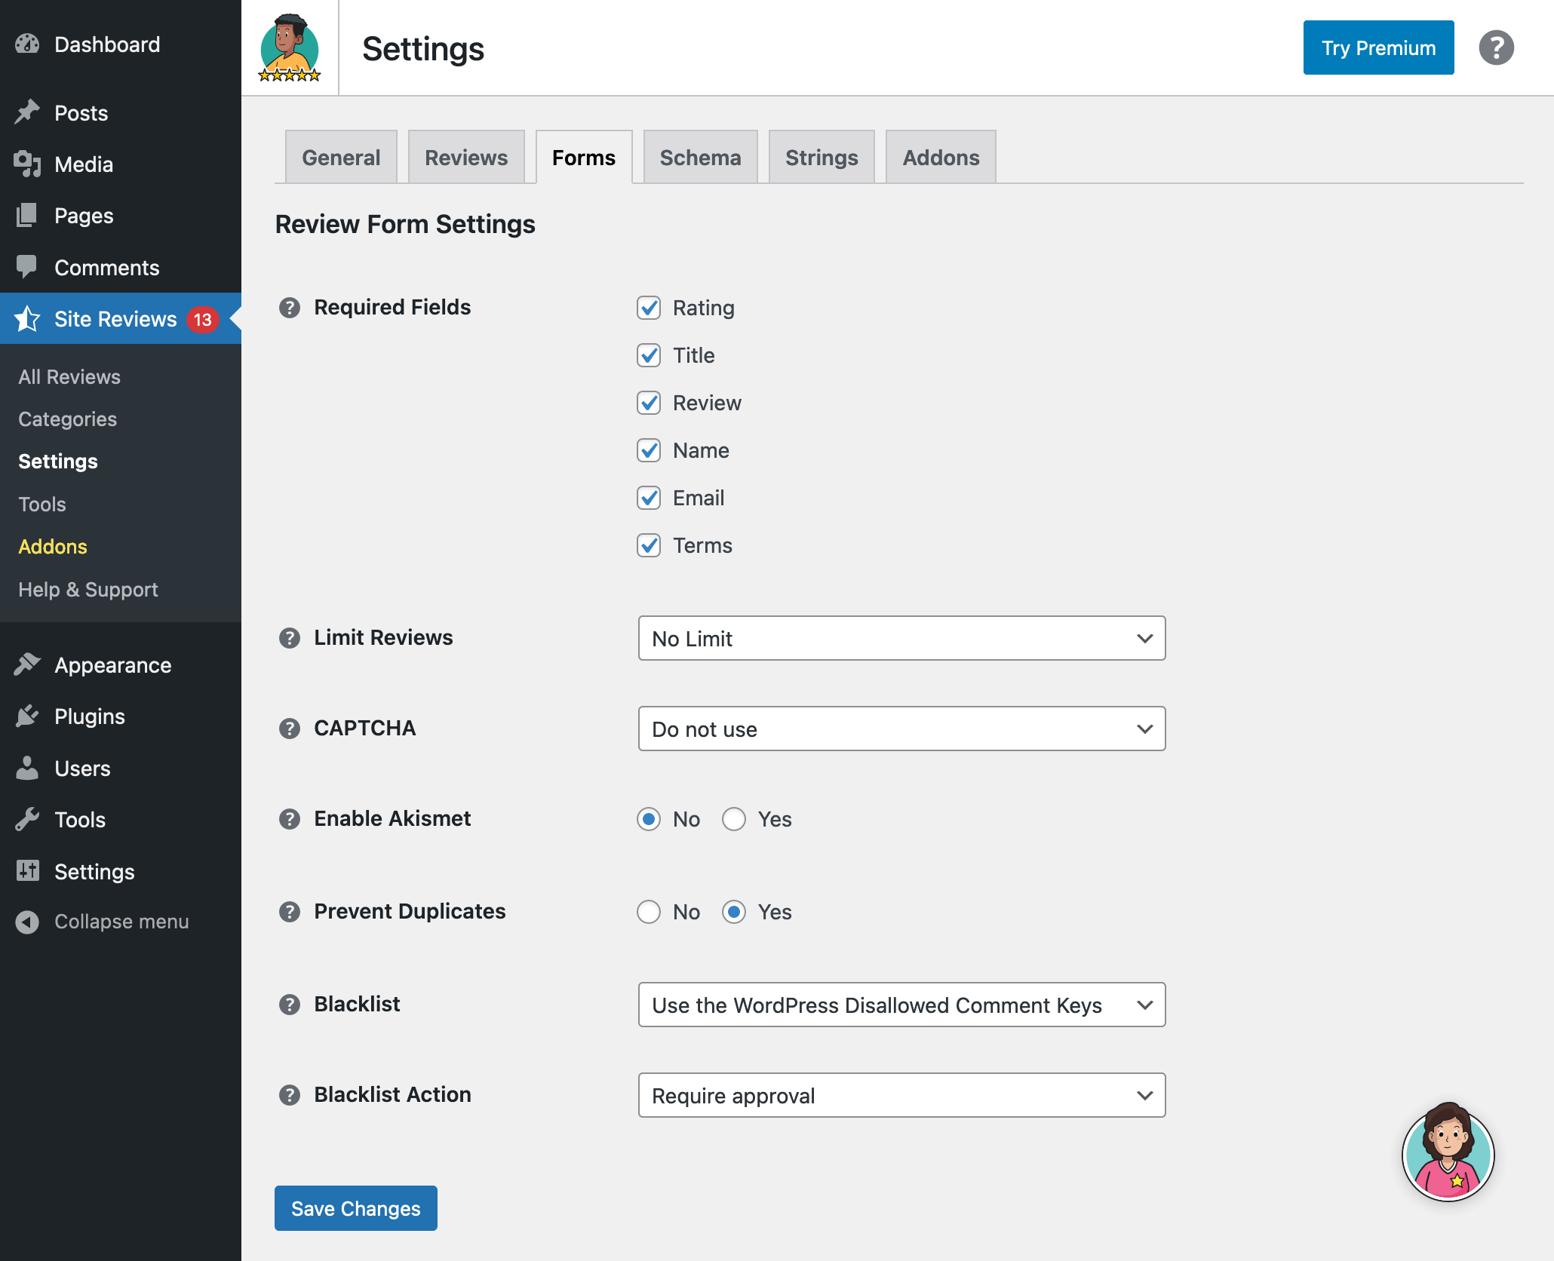Click the Save Changes button
The image size is (1554, 1261).
[x=355, y=1208]
